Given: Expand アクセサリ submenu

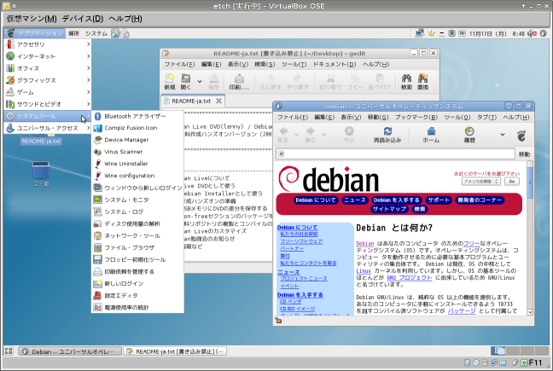Looking at the screenshot, I should pyautogui.click(x=48, y=44).
